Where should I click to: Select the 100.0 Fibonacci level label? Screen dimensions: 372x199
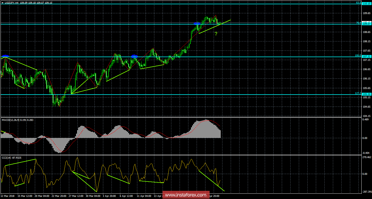(x=358, y=55)
